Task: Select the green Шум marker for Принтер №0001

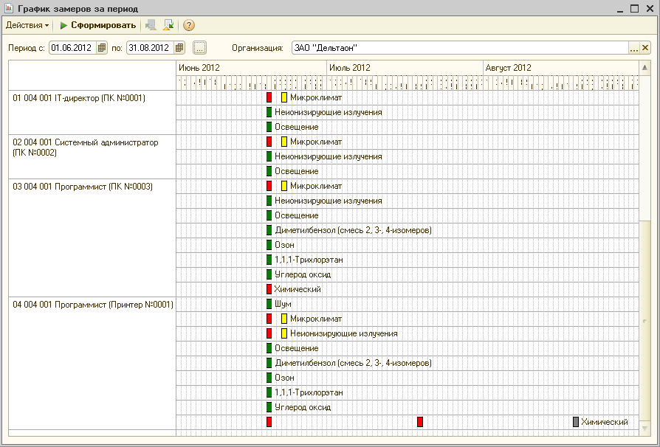Action: click(x=269, y=304)
